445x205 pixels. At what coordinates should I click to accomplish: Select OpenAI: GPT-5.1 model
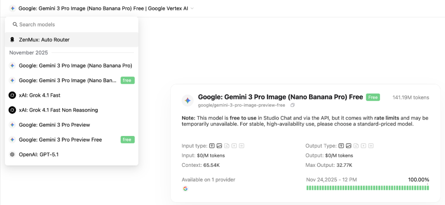point(72,154)
